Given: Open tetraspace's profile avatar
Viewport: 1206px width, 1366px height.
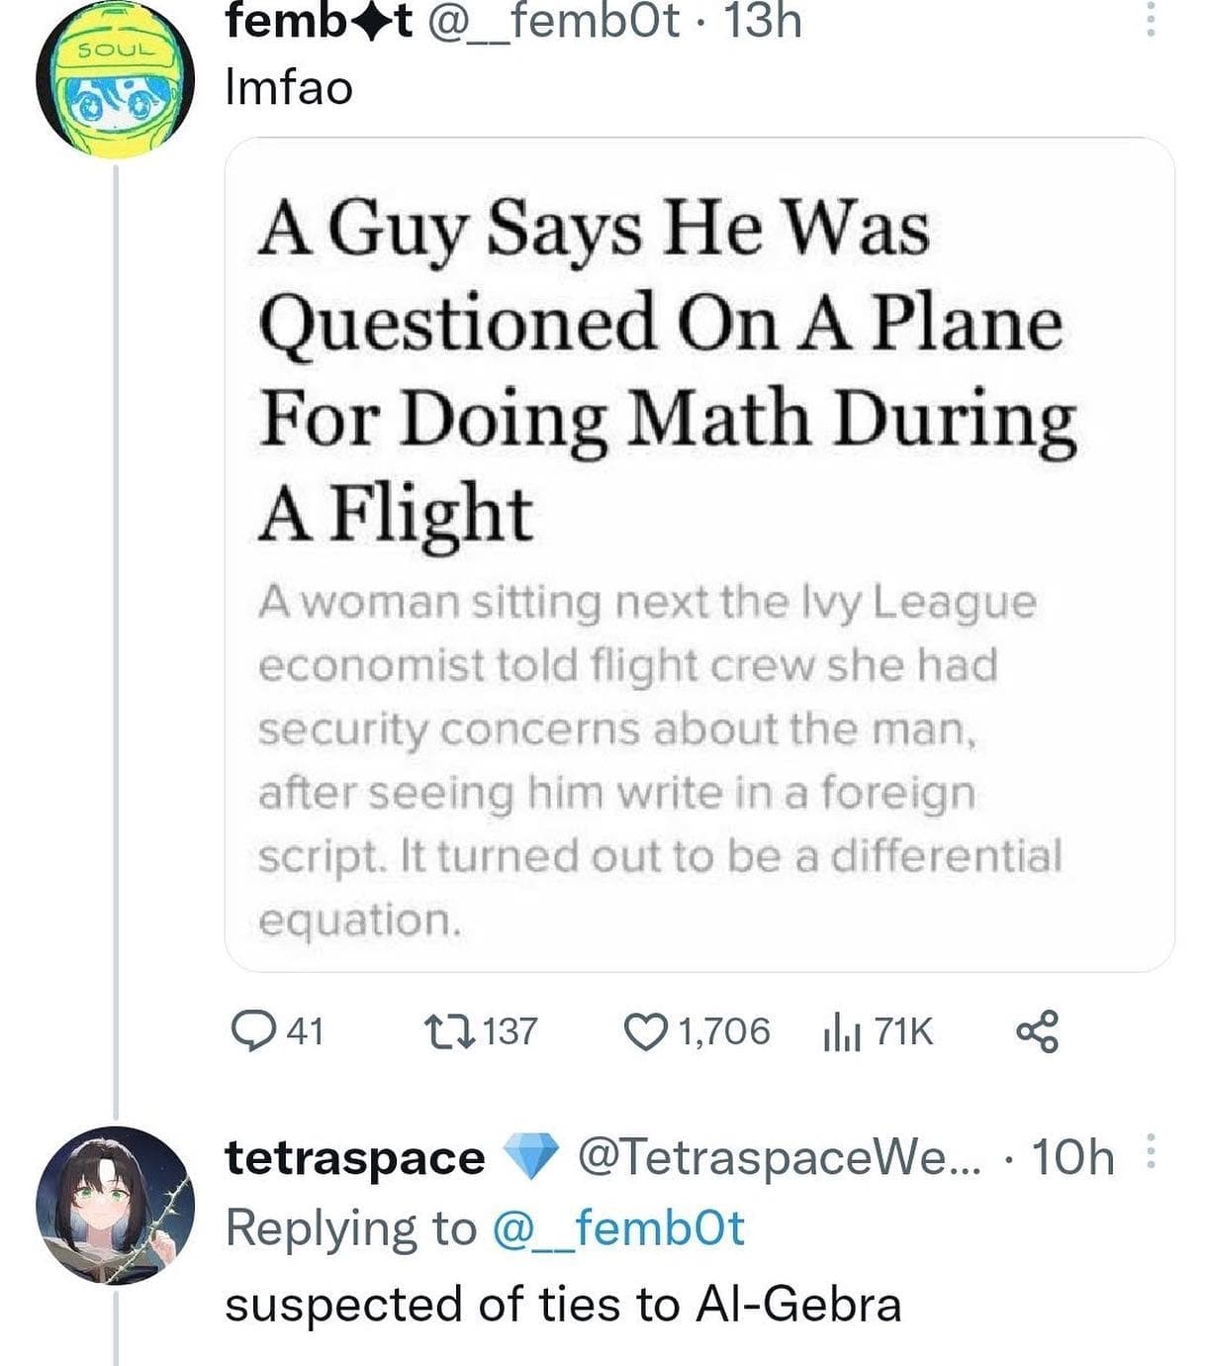Looking at the screenshot, I should pyautogui.click(x=115, y=1205).
